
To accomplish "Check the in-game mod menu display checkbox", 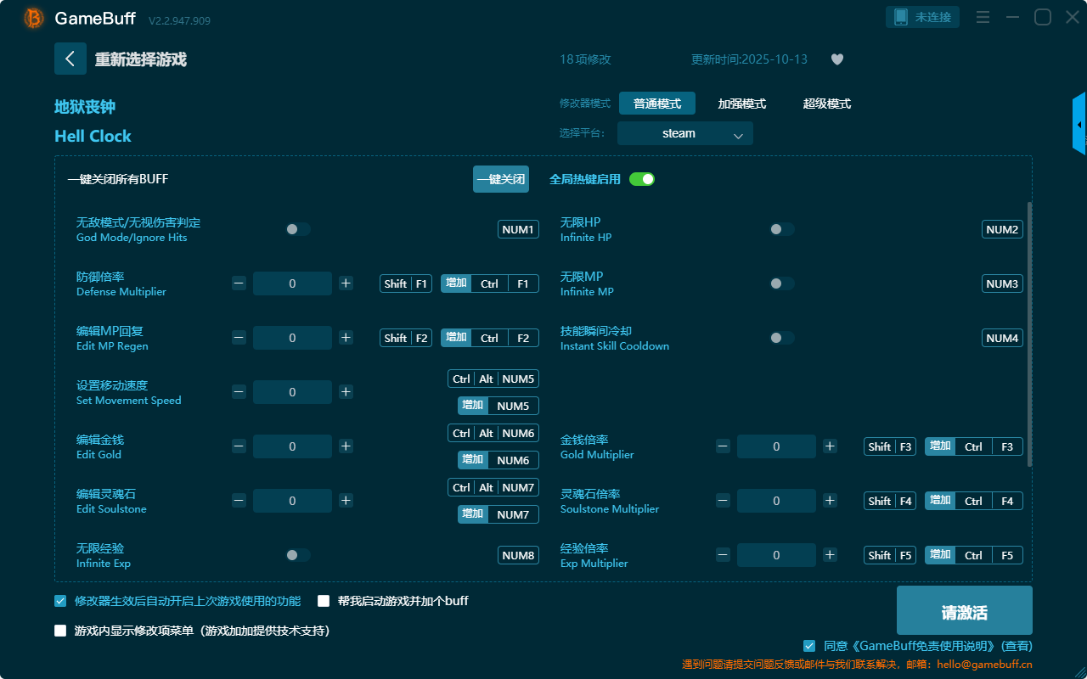I will point(60,631).
